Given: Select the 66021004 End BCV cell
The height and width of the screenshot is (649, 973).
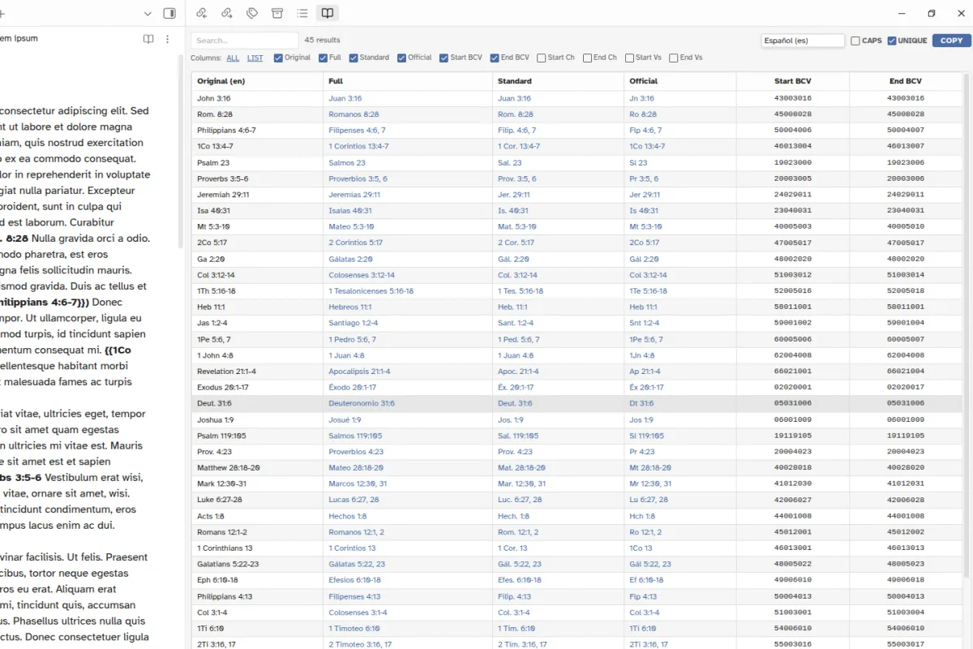Looking at the screenshot, I should (x=906, y=372).
